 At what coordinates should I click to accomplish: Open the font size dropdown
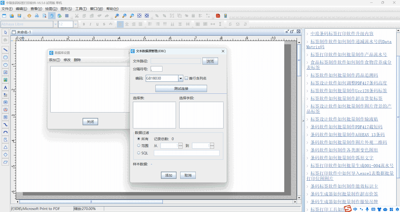75,24
